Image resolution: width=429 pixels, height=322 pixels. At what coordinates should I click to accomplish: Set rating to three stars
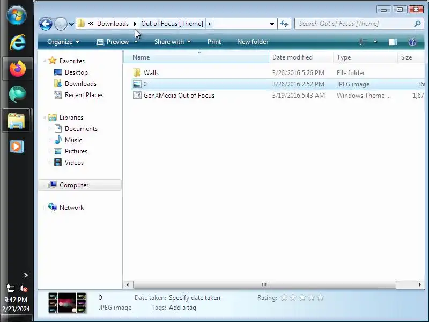click(302, 297)
